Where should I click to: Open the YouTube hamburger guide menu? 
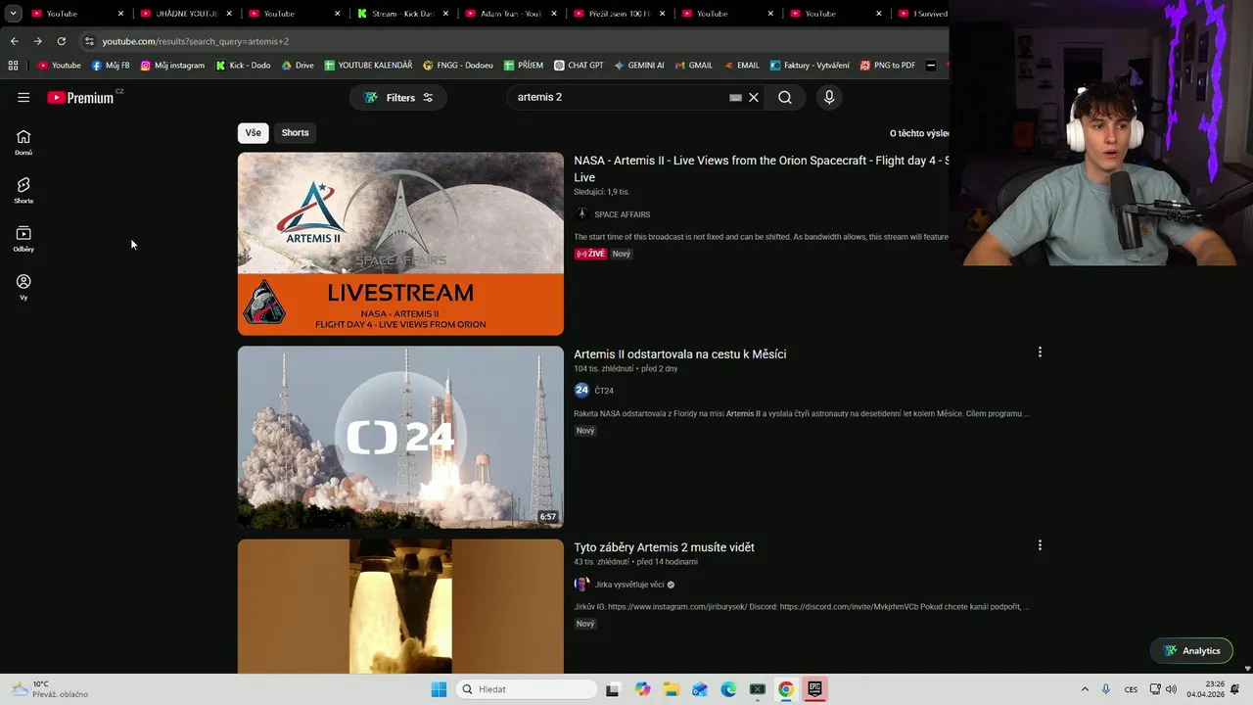(23, 97)
